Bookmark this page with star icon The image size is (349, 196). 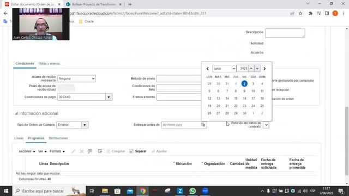pos(300,13)
